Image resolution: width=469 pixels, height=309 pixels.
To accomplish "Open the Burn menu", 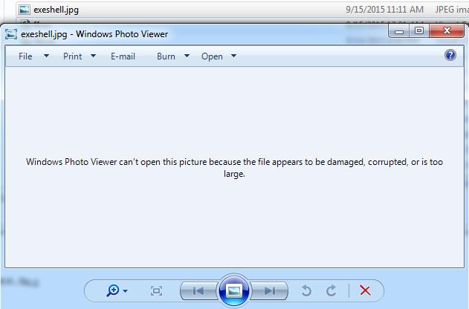I will pos(166,56).
